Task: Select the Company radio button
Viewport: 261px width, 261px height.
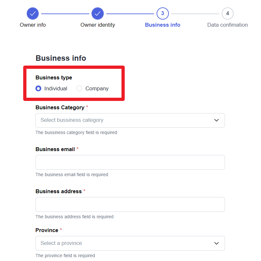Action: click(79, 88)
